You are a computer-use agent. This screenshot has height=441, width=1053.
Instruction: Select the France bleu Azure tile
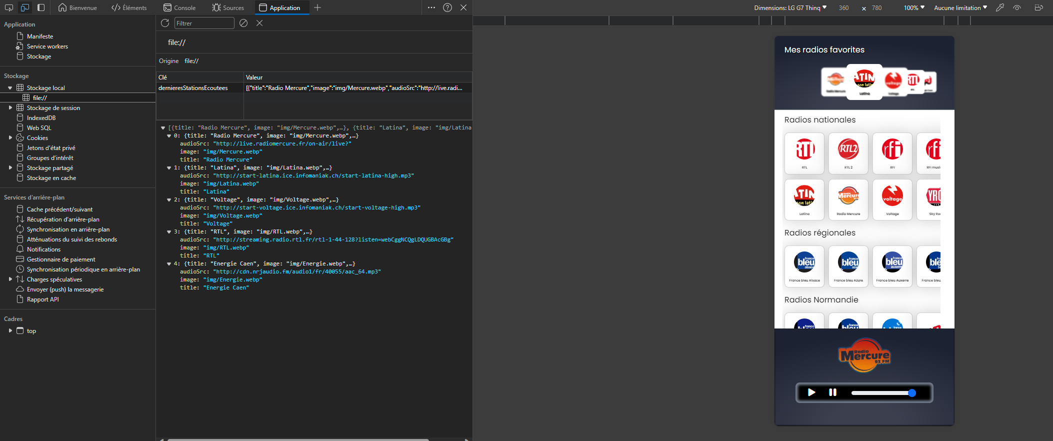[848, 266]
